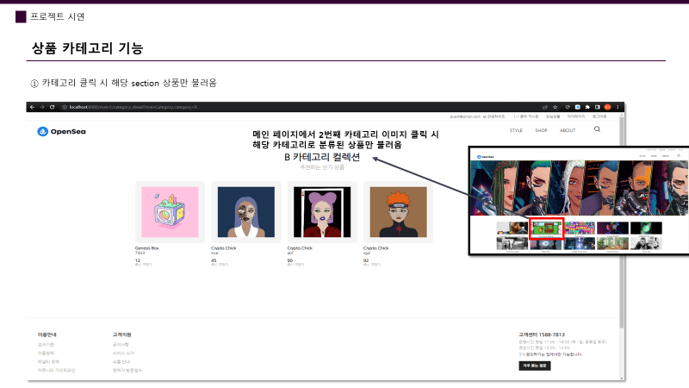
Task: Click the site info icon before localhost URL
Action: pyautogui.click(x=64, y=107)
